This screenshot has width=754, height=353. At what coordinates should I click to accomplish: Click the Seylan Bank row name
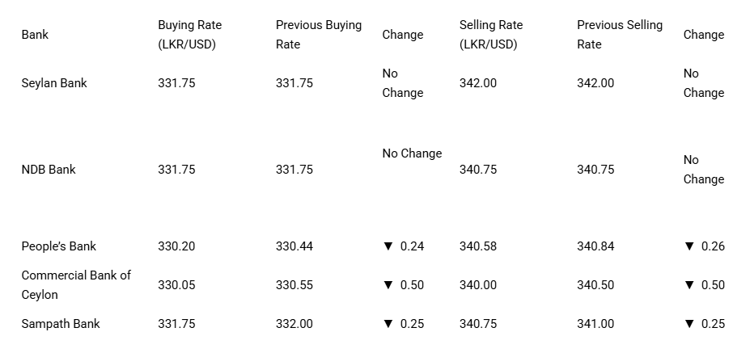point(54,83)
